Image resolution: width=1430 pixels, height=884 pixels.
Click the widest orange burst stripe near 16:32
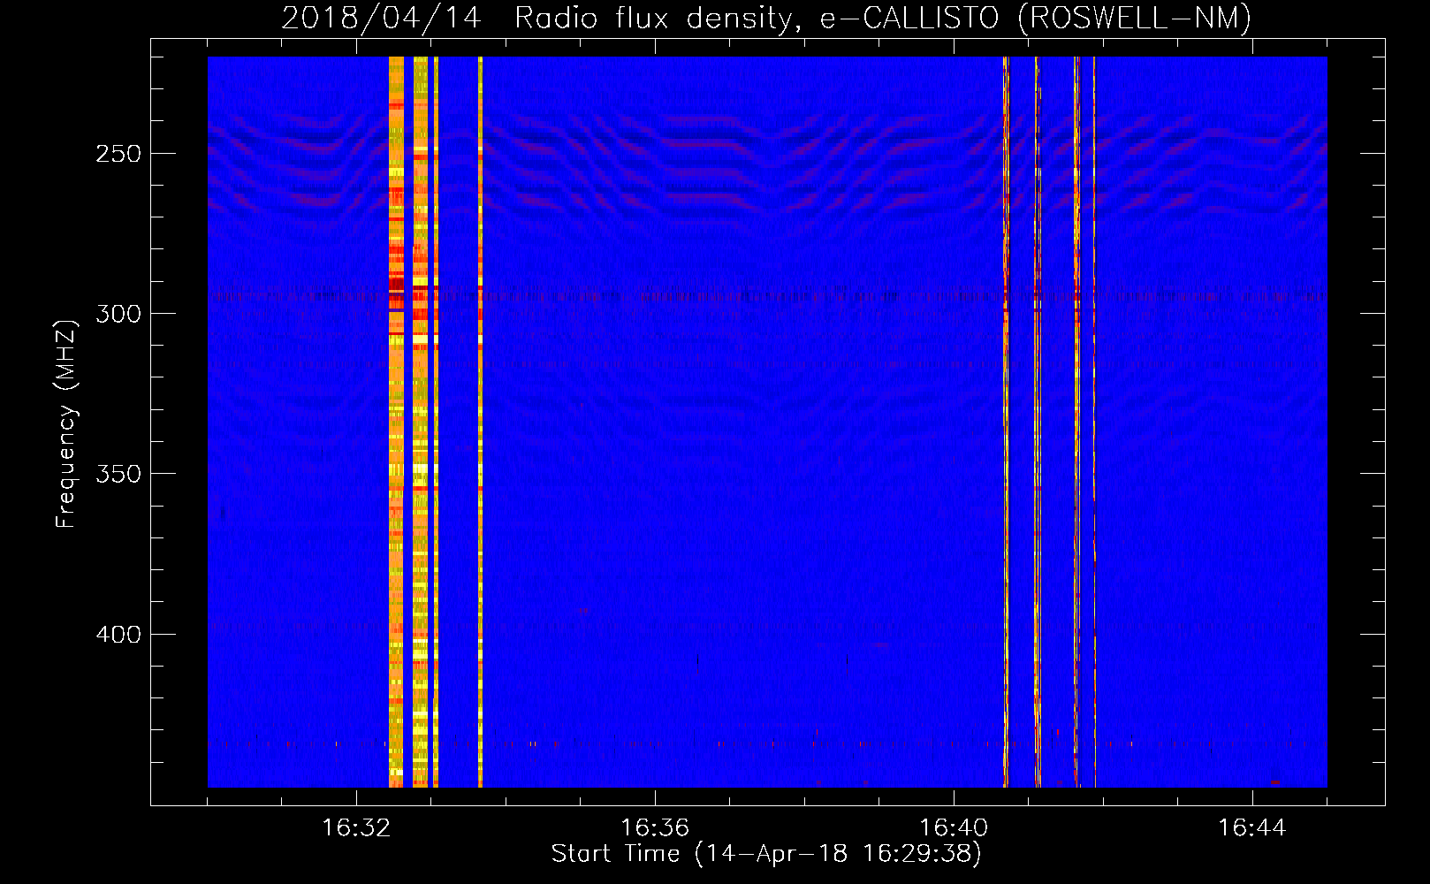396,422
